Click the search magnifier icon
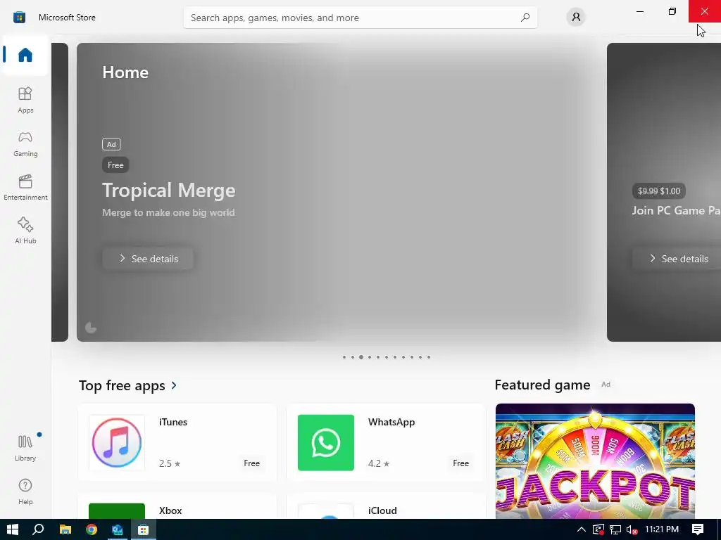The height and width of the screenshot is (540, 721). tap(525, 18)
